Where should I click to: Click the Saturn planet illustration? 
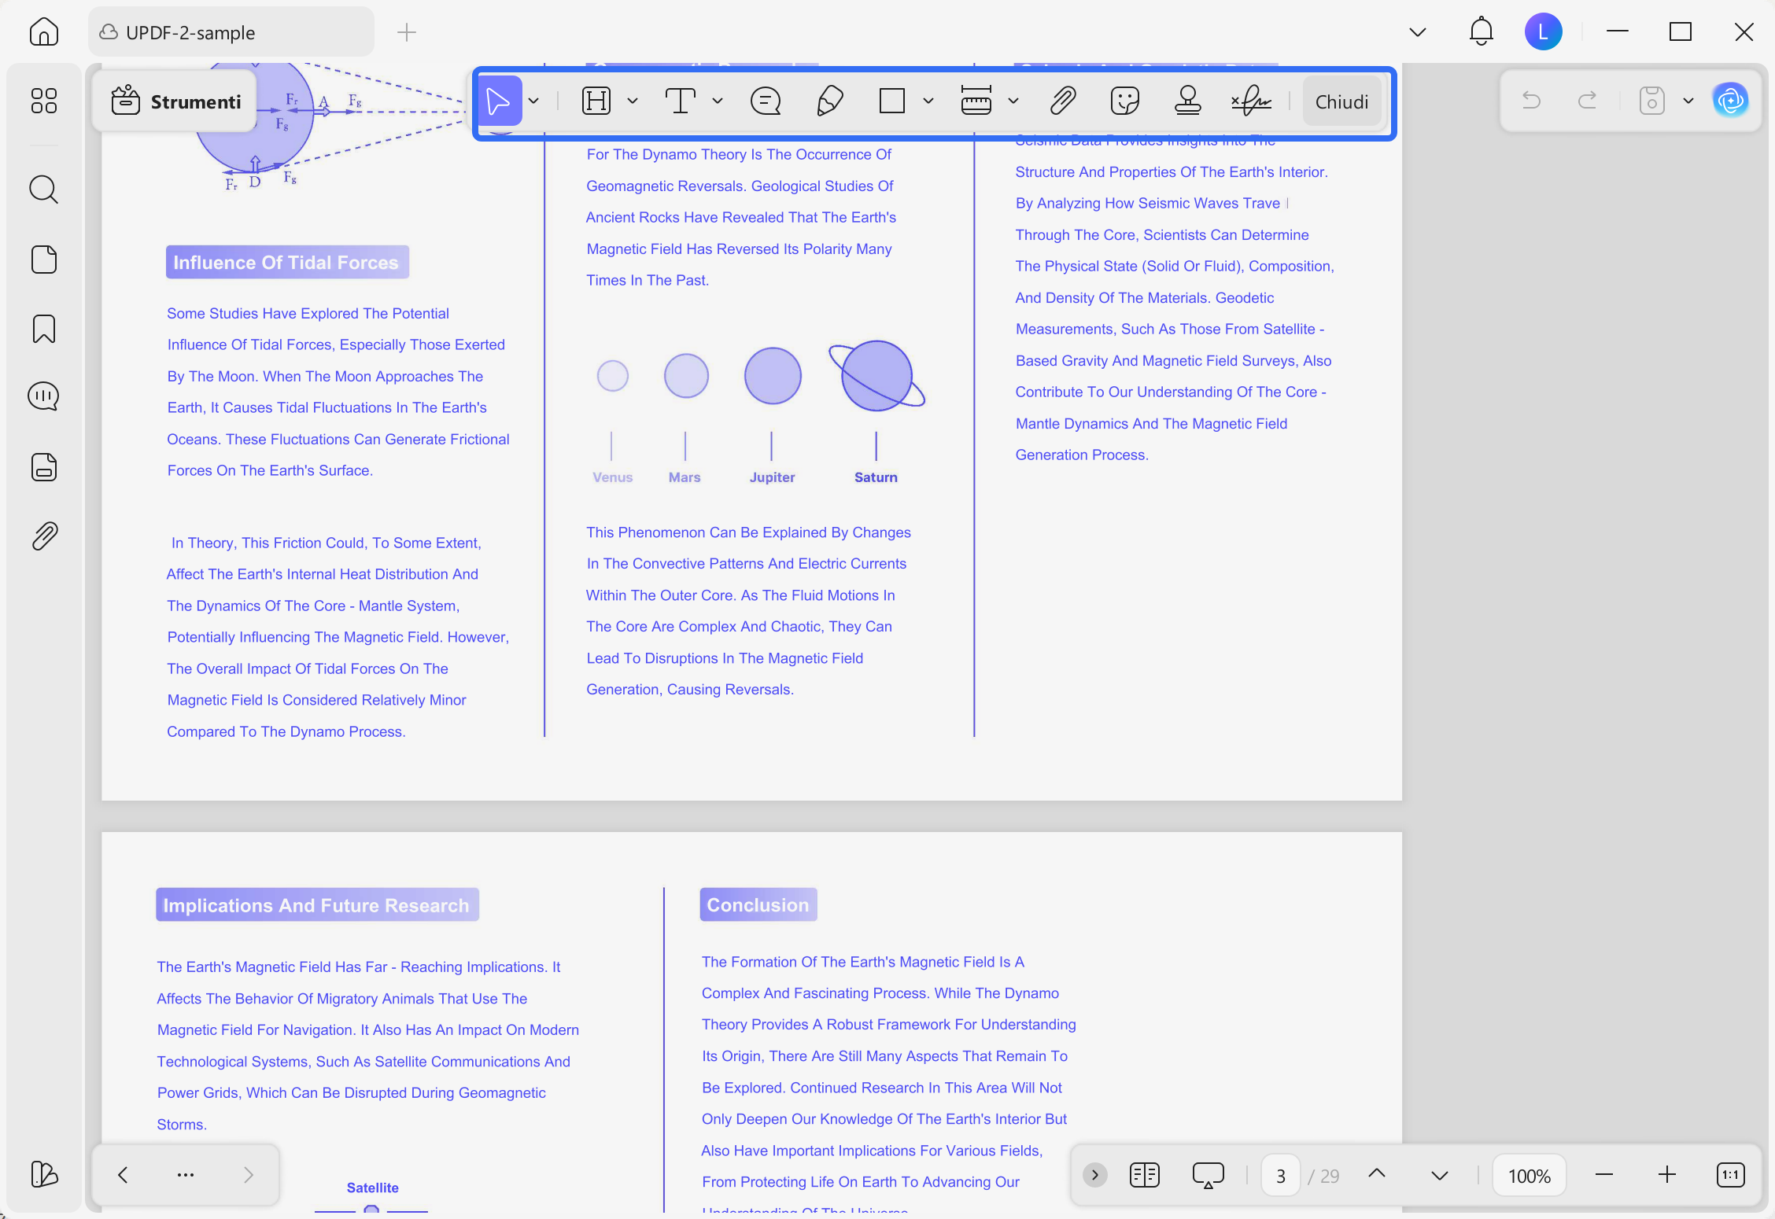pyautogui.click(x=876, y=376)
